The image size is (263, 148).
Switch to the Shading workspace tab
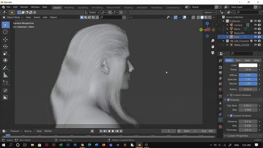tap(128, 7)
